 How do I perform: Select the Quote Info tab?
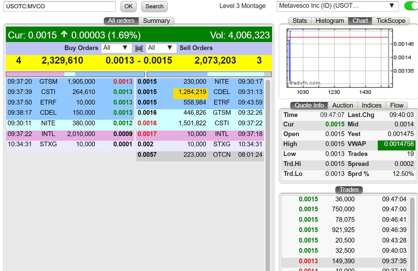[x=309, y=105]
